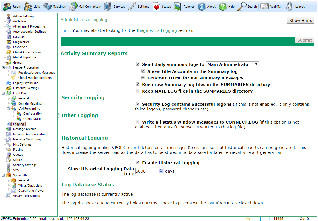Follow the Diagnostics Logging link
The height and width of the screenshot is (221, 318).
[157, 30]
